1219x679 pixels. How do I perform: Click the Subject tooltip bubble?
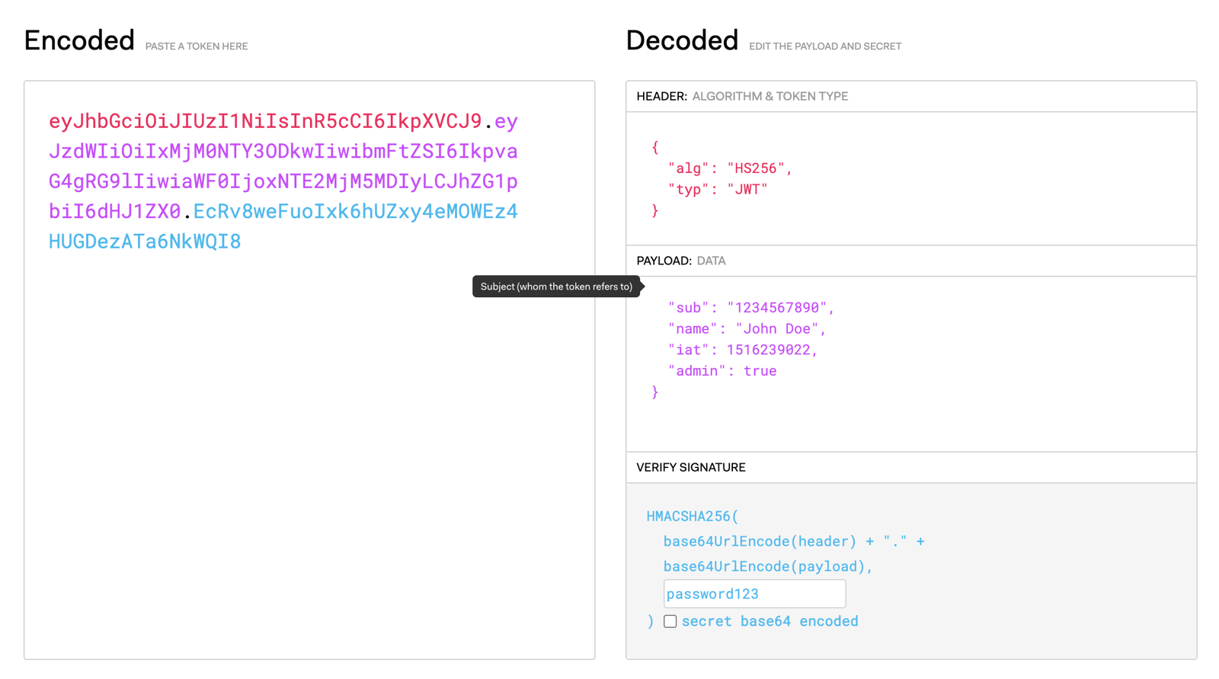click(x=556, y=287)
